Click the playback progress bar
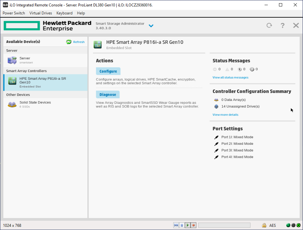Viewport: 303px width, 230px height. [224, 225]
